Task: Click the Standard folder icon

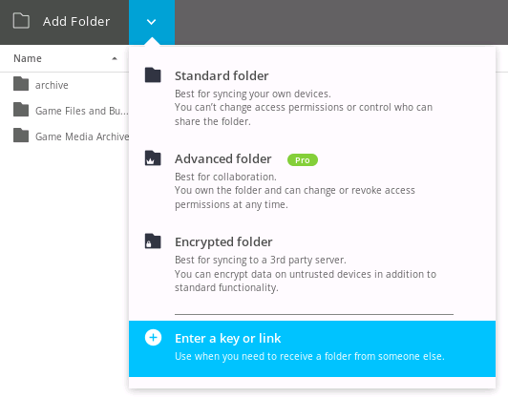Action: tap(153, 75)
